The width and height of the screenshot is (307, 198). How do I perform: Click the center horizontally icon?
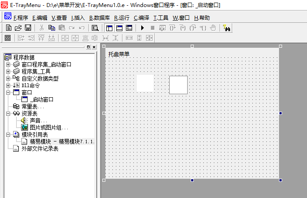coord(65,38)
